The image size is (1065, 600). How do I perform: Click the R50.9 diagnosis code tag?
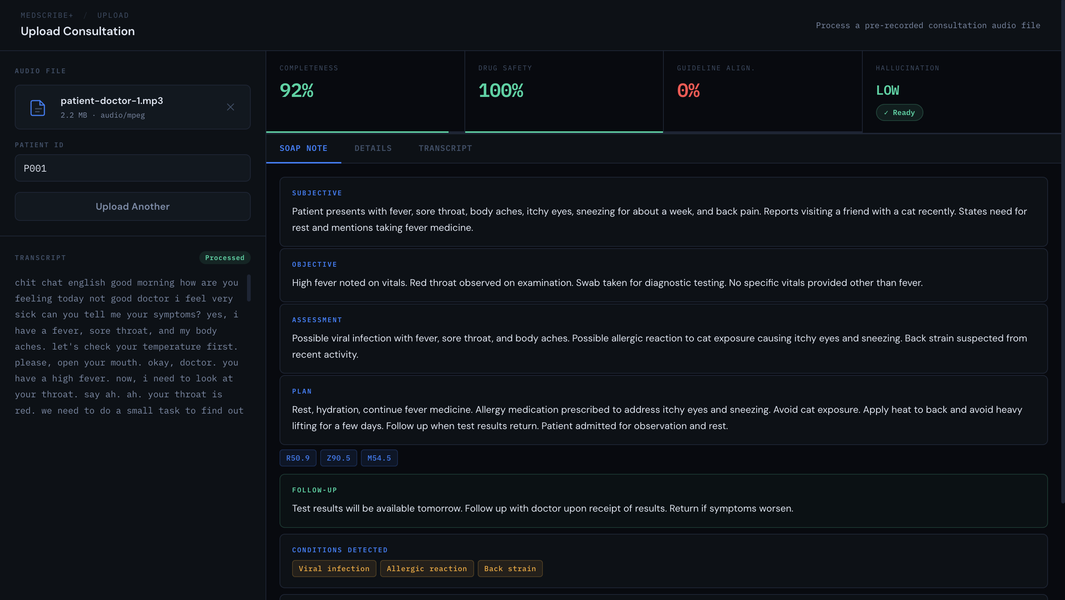[x=298, y=458]
